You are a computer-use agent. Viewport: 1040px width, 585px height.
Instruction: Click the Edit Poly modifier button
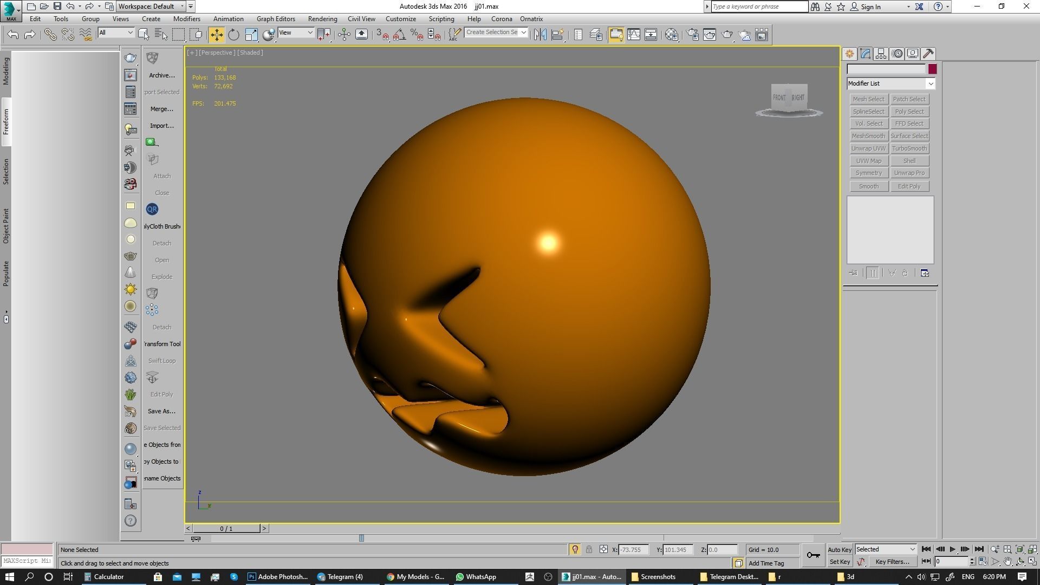(909, 186)
